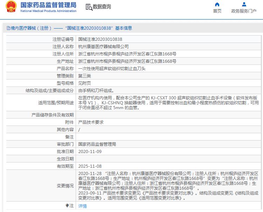Open the 详情 details link

click(x=83, y=206)
